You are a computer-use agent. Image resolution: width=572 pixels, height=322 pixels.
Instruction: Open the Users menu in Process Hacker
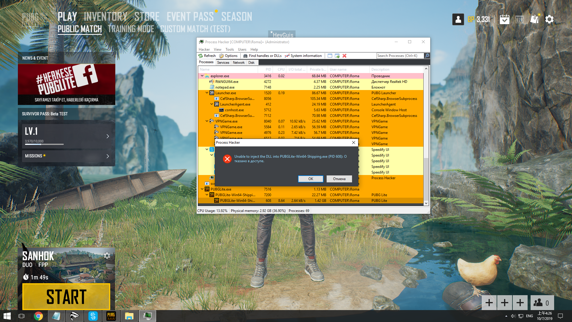pyautogui.click(x=242, y=49)
